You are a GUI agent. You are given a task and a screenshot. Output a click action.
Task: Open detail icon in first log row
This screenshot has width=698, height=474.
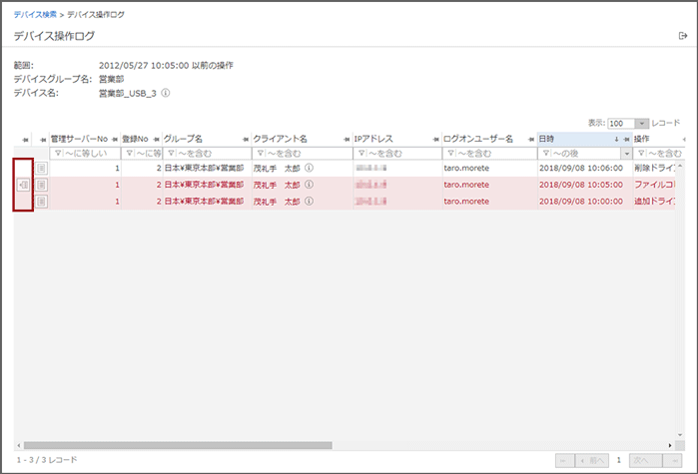coord(41,170)
